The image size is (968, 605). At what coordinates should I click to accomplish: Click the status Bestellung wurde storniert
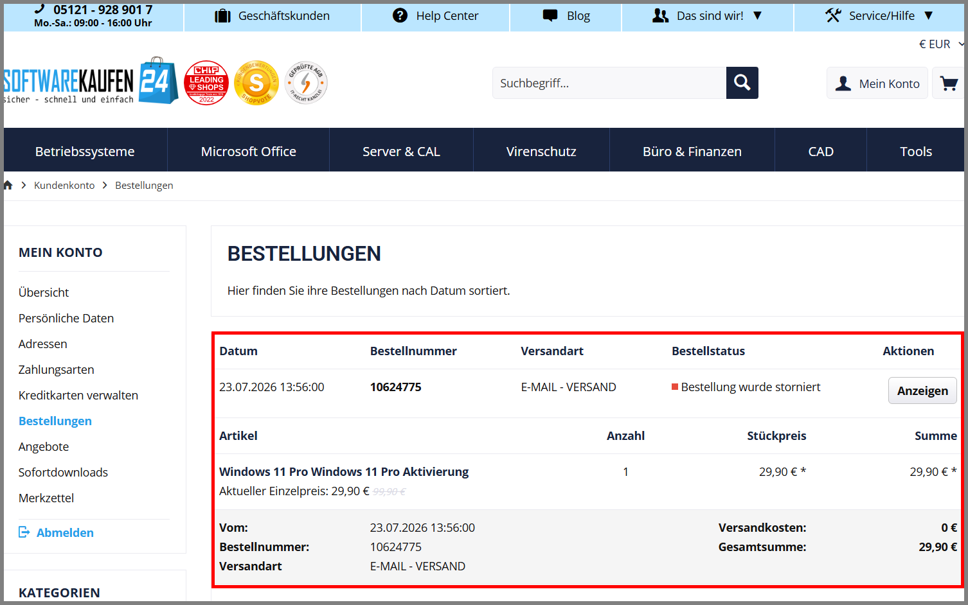pyautogui.click(x=751, y=387)
